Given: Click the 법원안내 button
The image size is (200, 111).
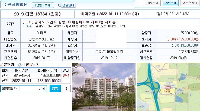Looking at the screenshot, I should [68, 5].
